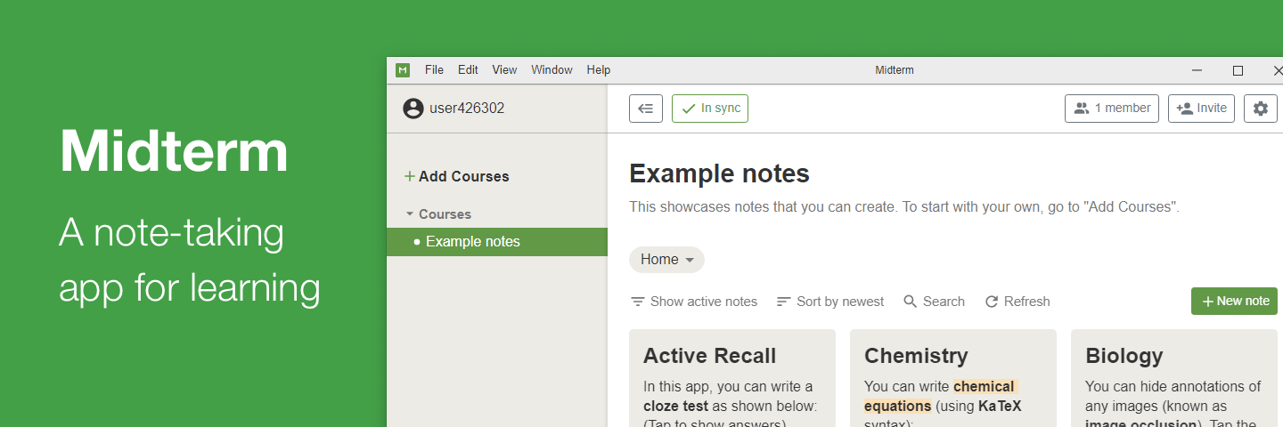Collapse the Courses tree section
1283x427 pixels.
(410, 214)
